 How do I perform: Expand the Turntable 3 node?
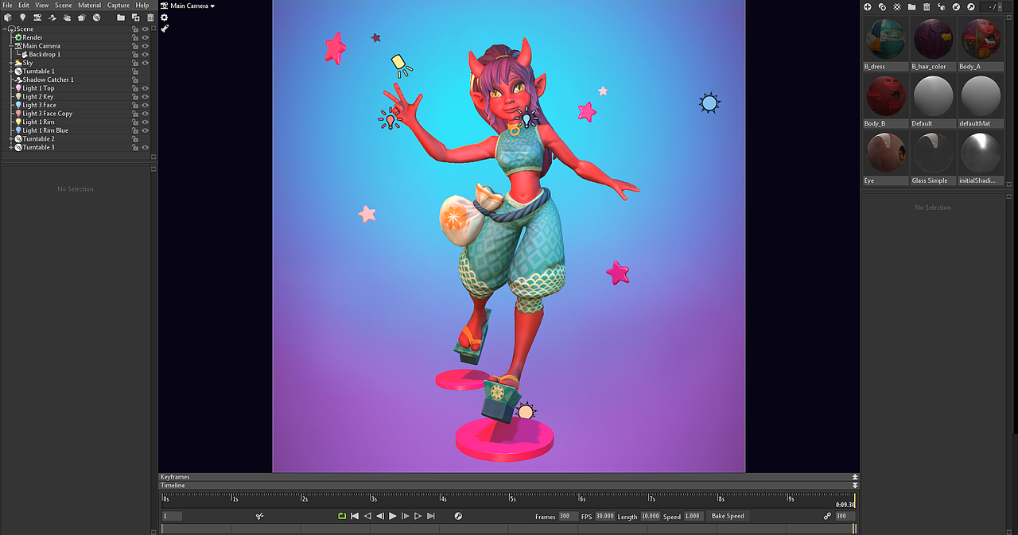(x=11, y=147)
